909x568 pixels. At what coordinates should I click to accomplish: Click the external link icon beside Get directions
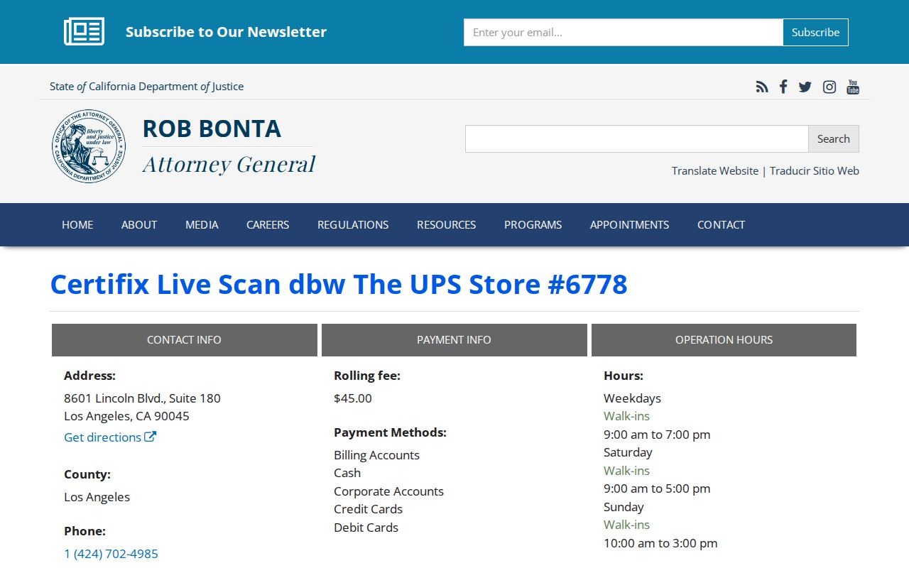[150, 437]
